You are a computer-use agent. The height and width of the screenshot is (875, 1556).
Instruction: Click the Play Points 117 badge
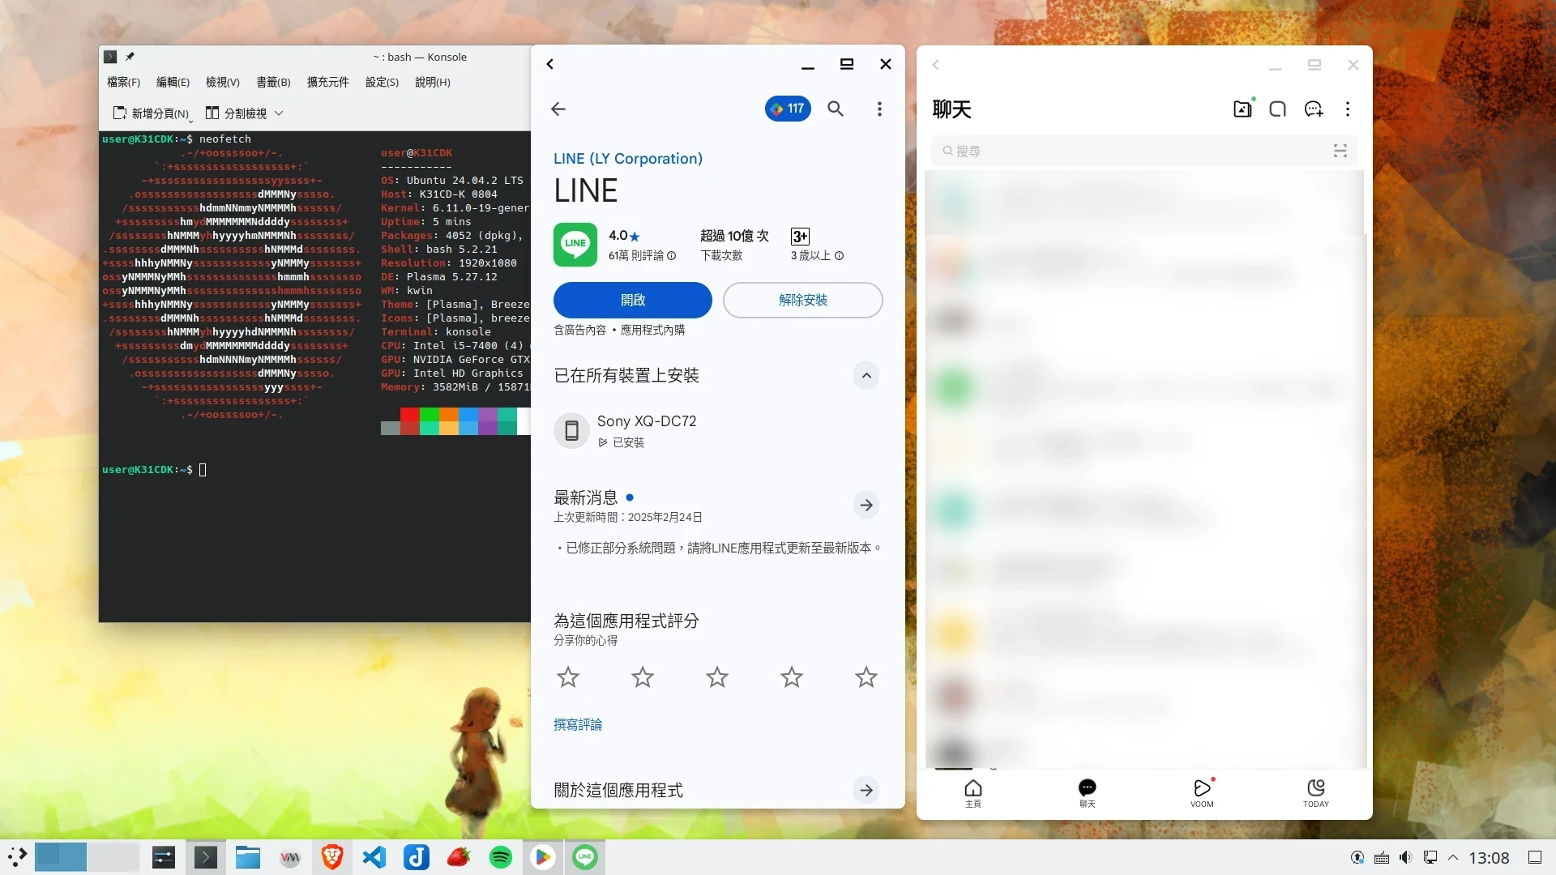[x=787, y=109]
